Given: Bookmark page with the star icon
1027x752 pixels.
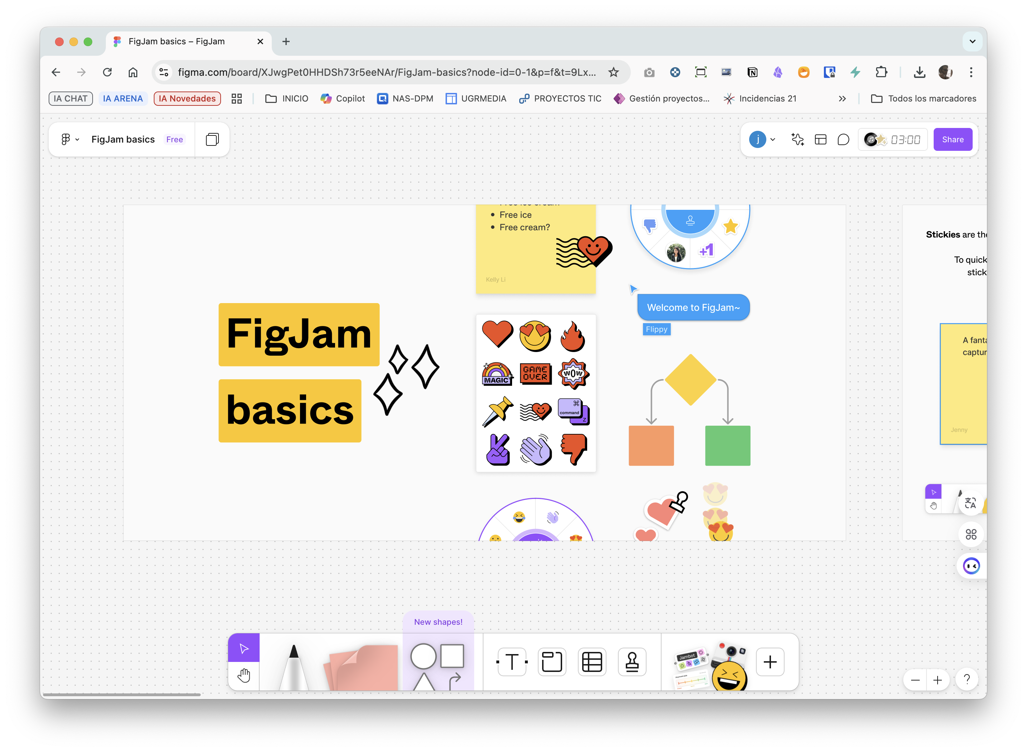Looking at the screenshot, I should pos(613,72).
